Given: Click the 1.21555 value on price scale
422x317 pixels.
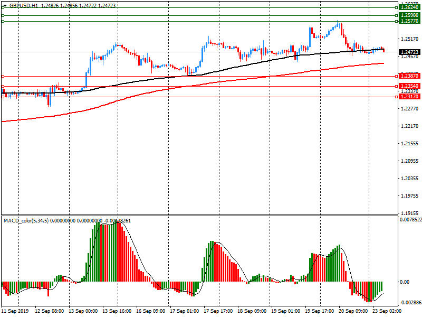Looking at the screenshot, I should [x=410, y=144].
